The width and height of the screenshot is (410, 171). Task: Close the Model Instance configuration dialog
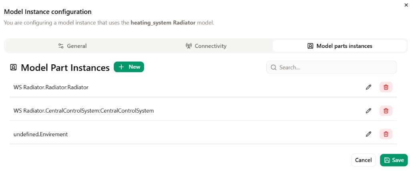tap(406, 5)
